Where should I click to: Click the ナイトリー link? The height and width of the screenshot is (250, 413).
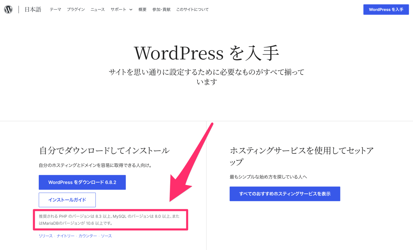[65, 236]
